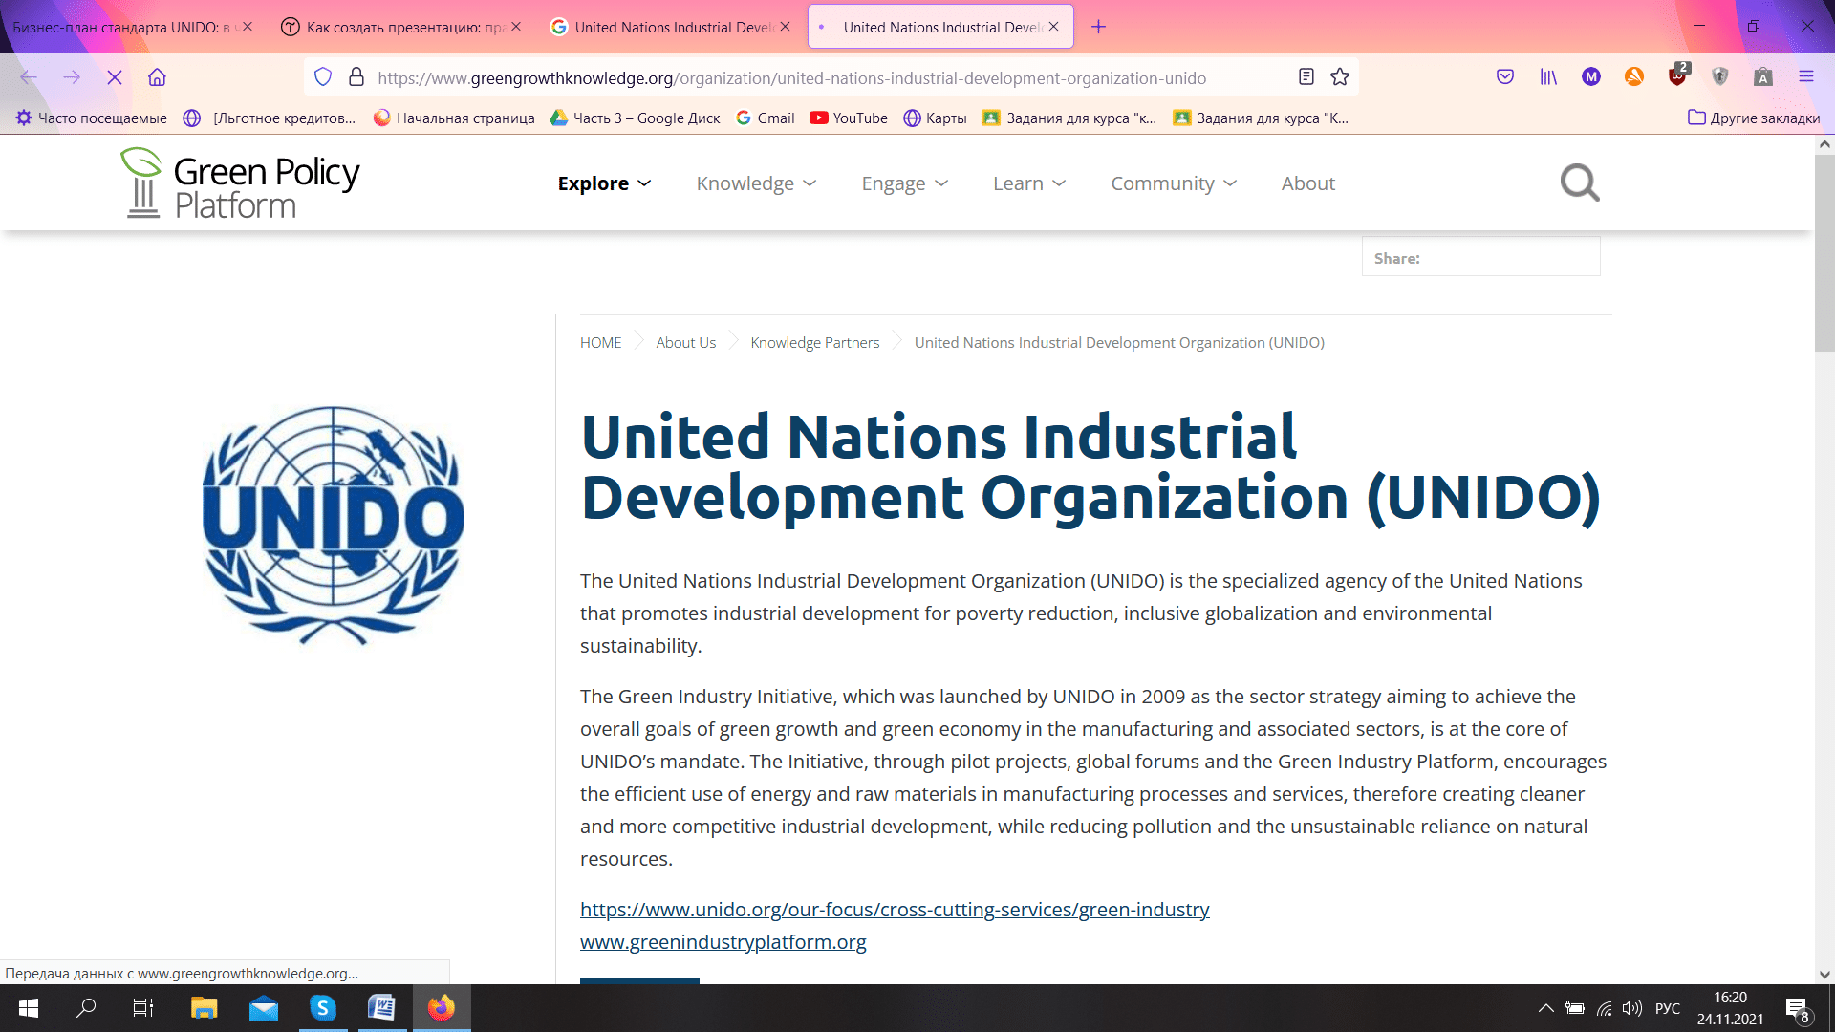Image resolution: width=1835 pixels, height=1032 pixels.
Task: Open uBlock shield extension with badge 2
Action: coord(1677,75)
